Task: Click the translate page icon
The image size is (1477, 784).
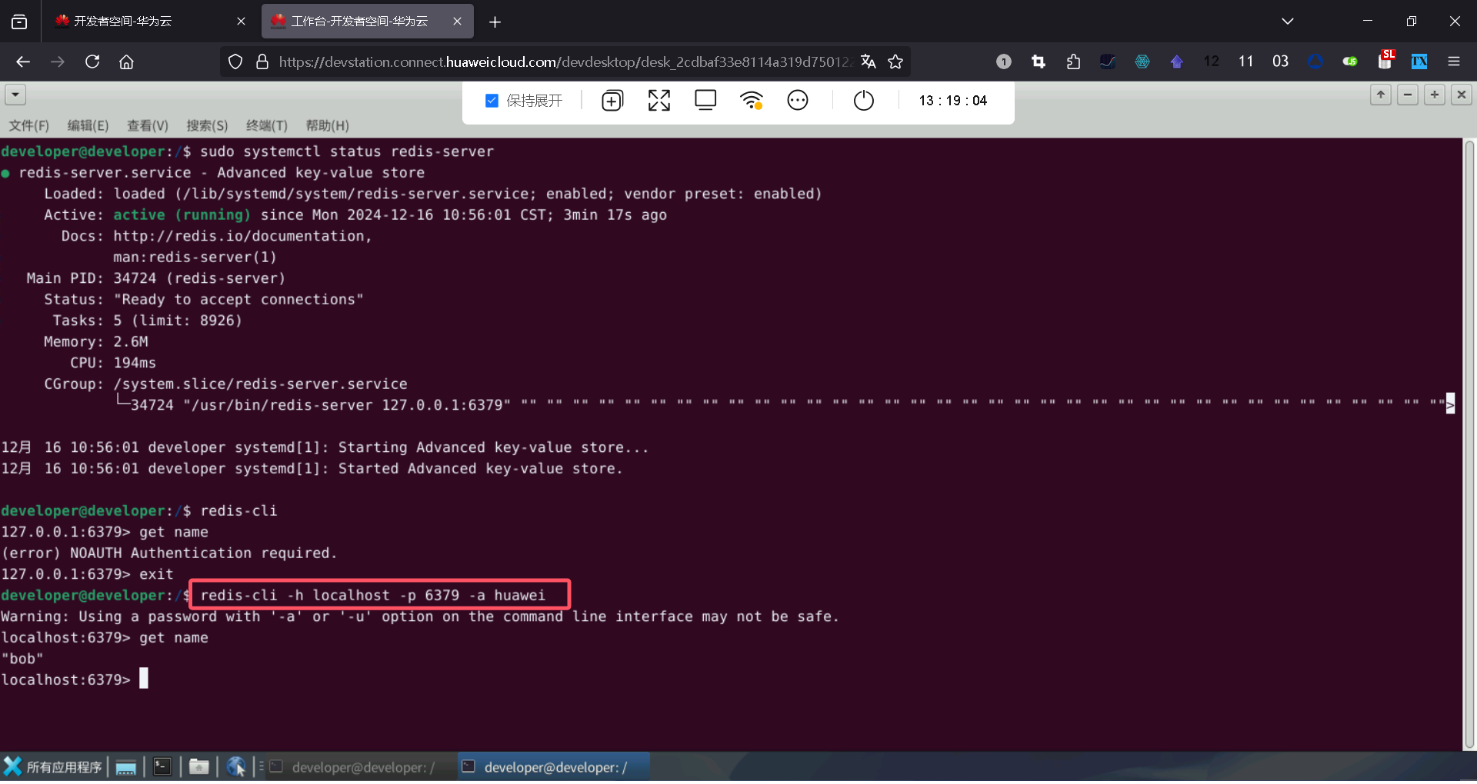Action: [x=869, y=61]
